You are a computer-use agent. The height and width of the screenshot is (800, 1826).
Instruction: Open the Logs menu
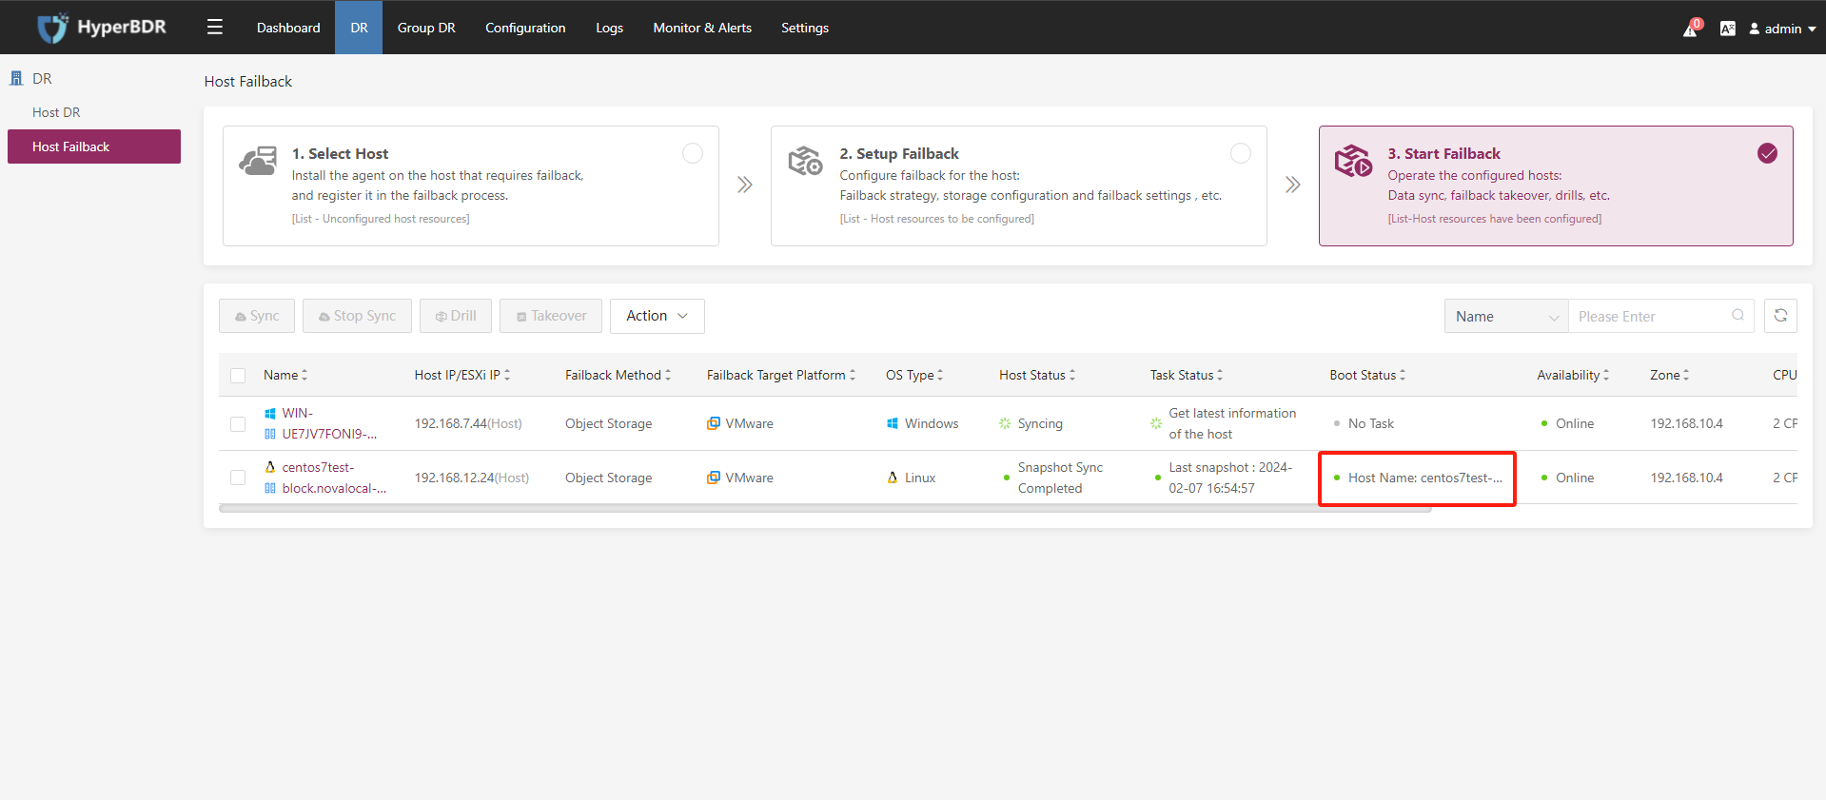(609, 28)
